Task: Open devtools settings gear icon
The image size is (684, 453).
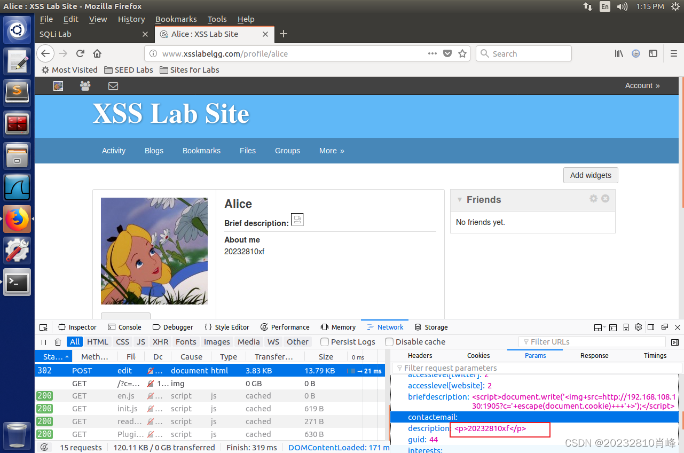Action: point(639,327)
